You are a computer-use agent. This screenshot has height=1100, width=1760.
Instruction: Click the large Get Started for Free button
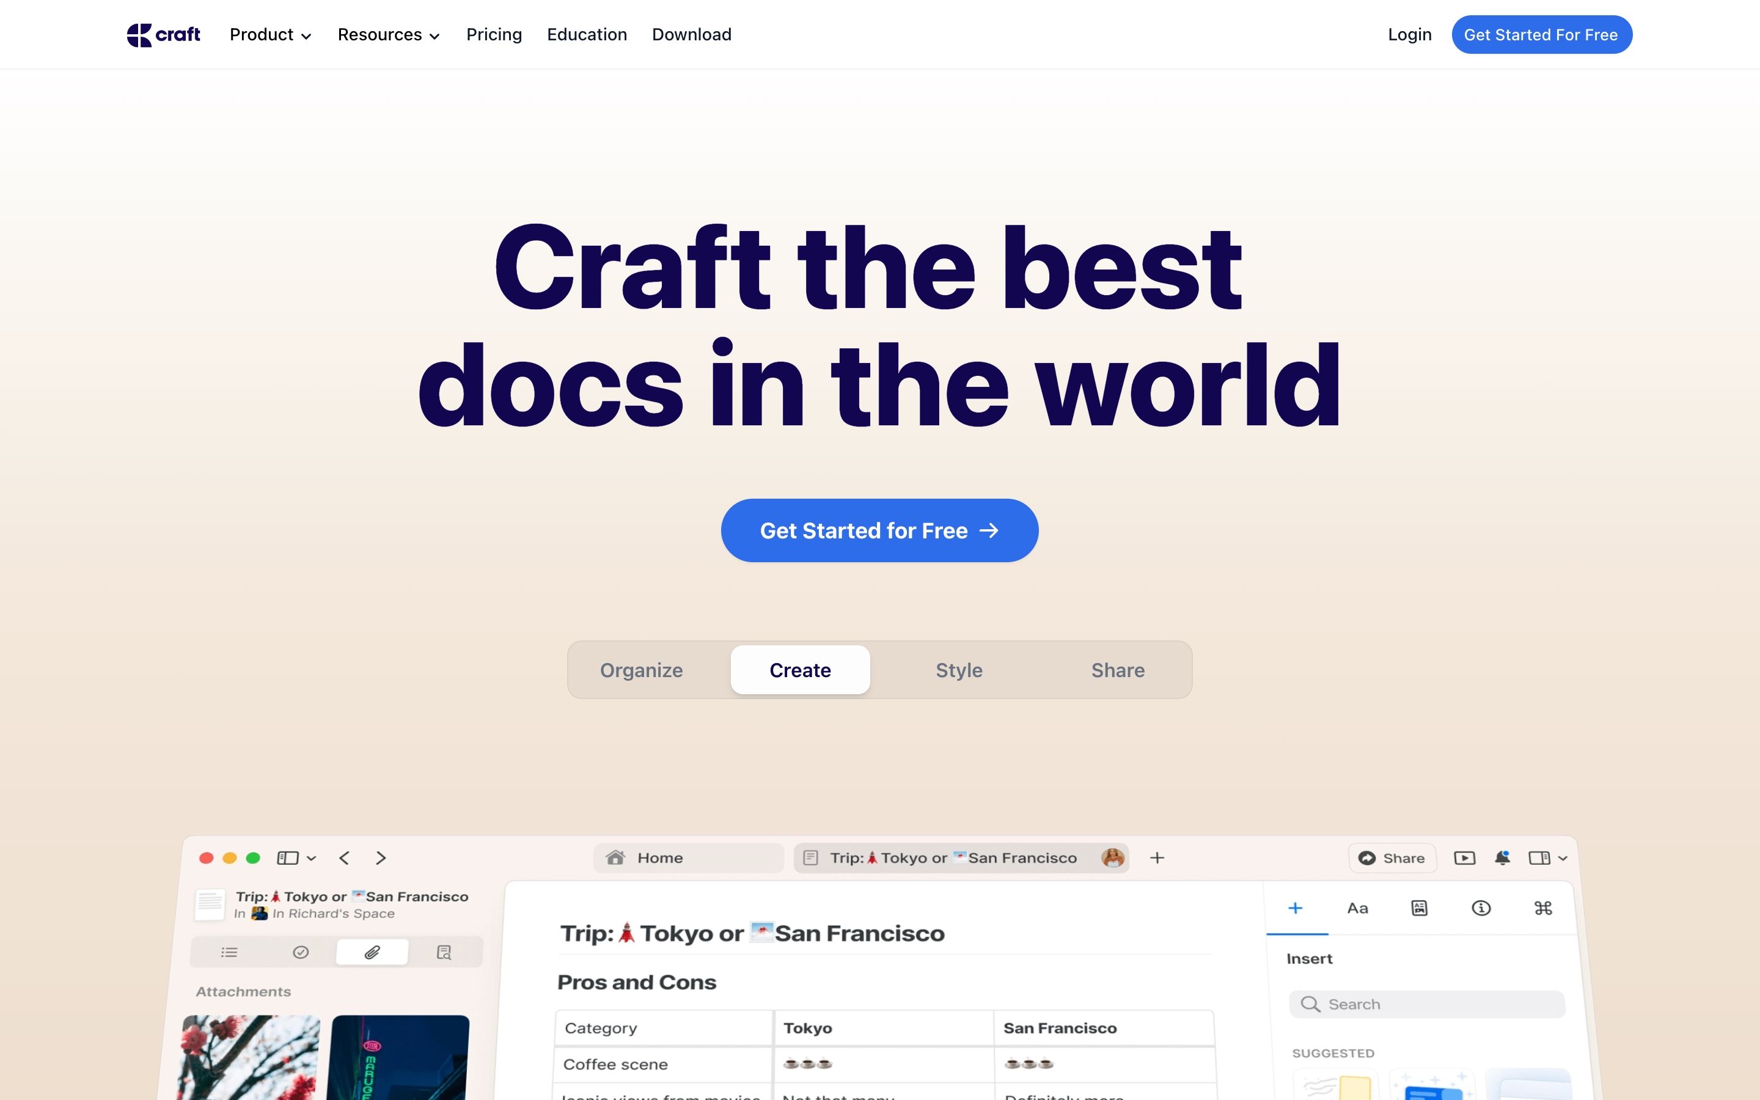point(879,530)
